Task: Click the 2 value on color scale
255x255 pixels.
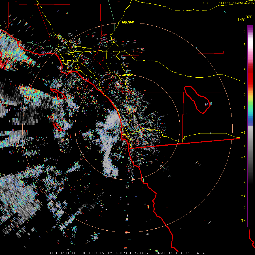Action: pyautogui.click(x=245, y=95)
